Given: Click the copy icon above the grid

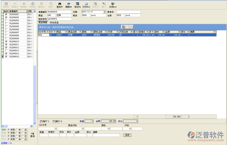Looking at the screenshot, I should (x=123, y=27).
